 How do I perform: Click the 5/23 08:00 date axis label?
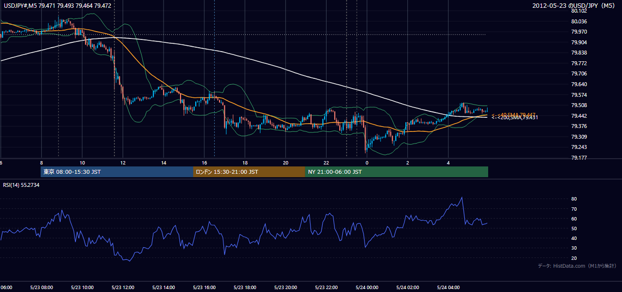pyautogui.click(x=41, y=288)
